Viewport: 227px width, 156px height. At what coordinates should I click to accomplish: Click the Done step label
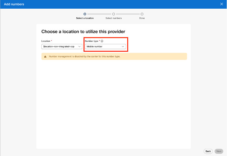pos(142,18)
